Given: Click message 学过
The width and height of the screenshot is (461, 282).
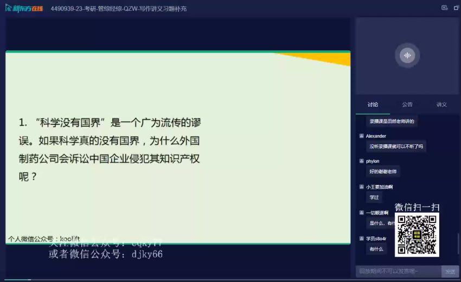Looking at the screenshot, I should click(374, 197).
